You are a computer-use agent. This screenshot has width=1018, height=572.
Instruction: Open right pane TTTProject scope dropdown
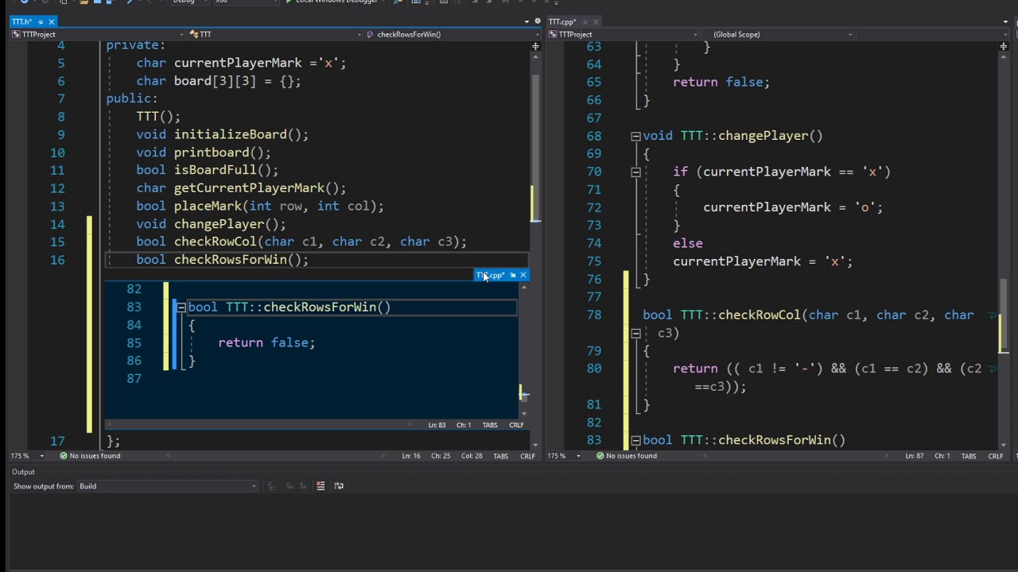(623, 34)
